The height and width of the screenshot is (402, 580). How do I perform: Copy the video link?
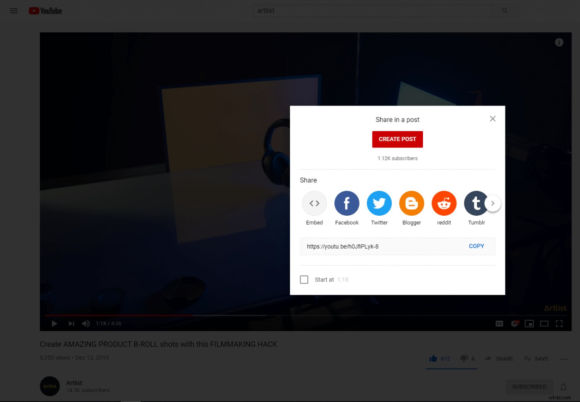click(476, 246)
